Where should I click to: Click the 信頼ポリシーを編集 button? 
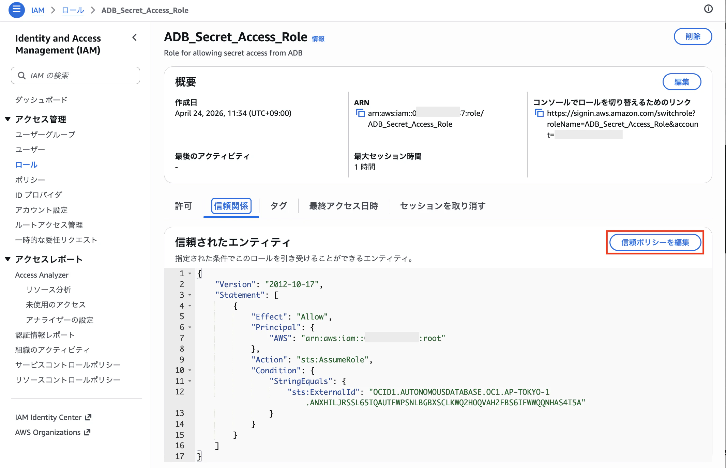(655, 243)
